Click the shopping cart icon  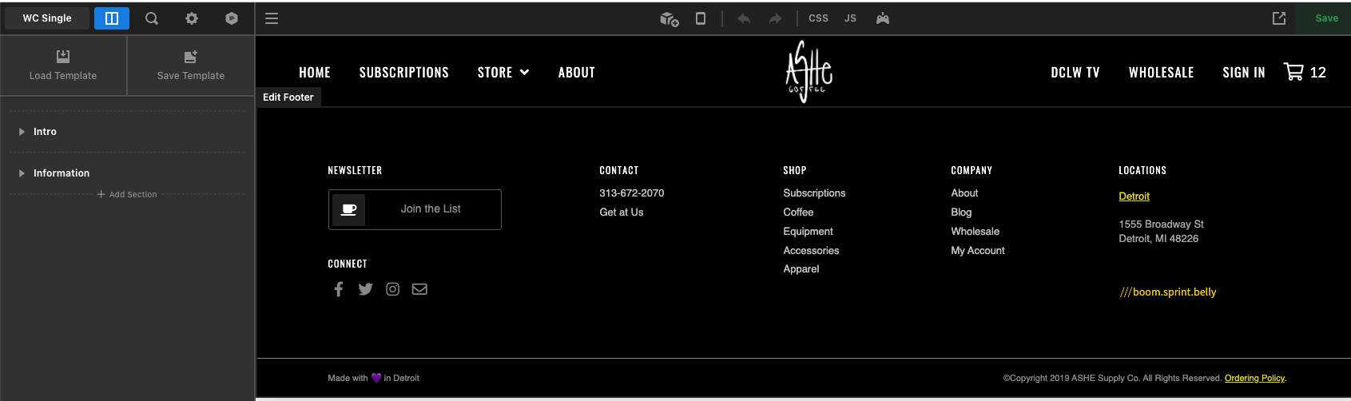1293,72
